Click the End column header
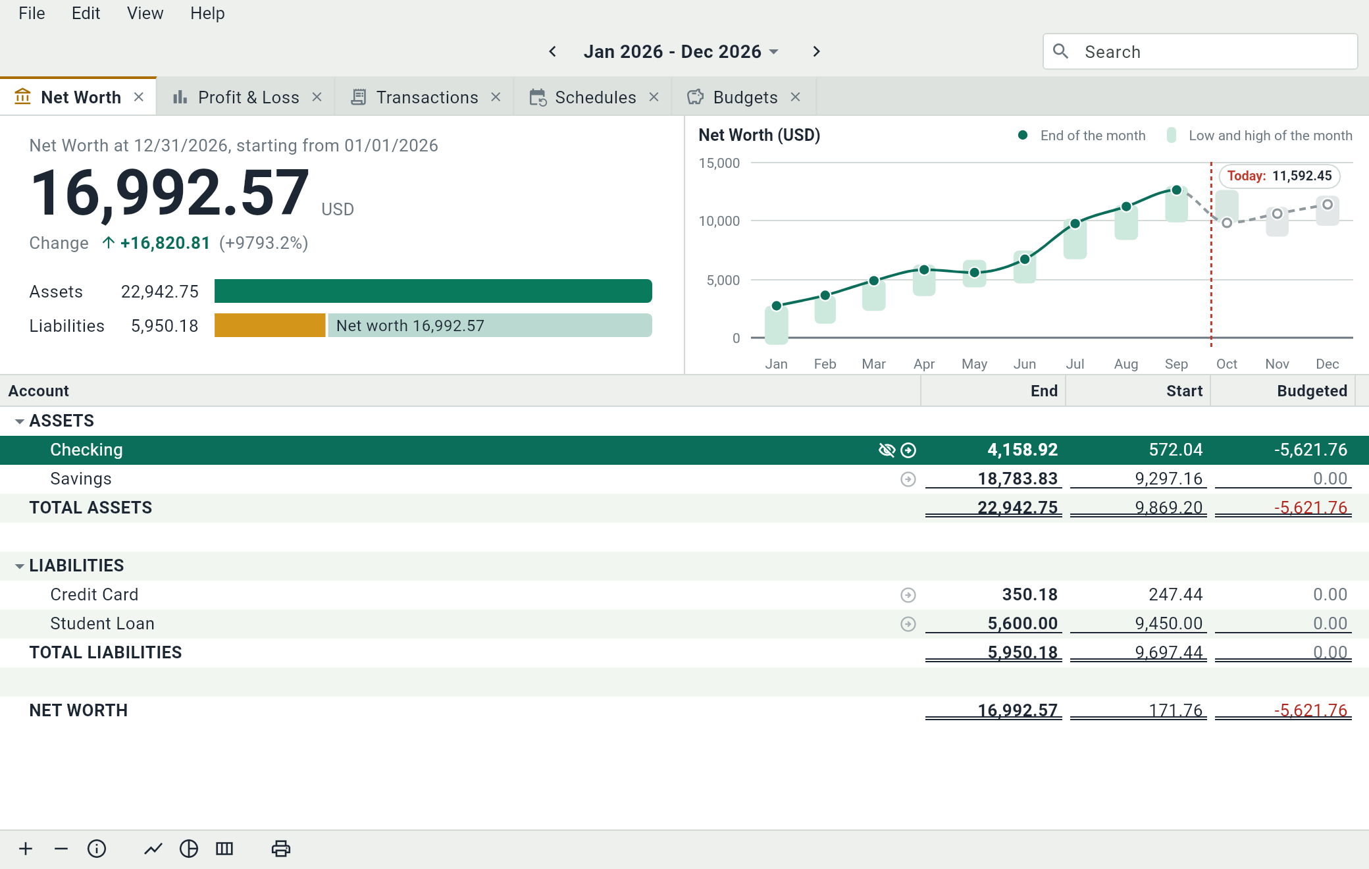The image size is (1369, 869). 993,391
